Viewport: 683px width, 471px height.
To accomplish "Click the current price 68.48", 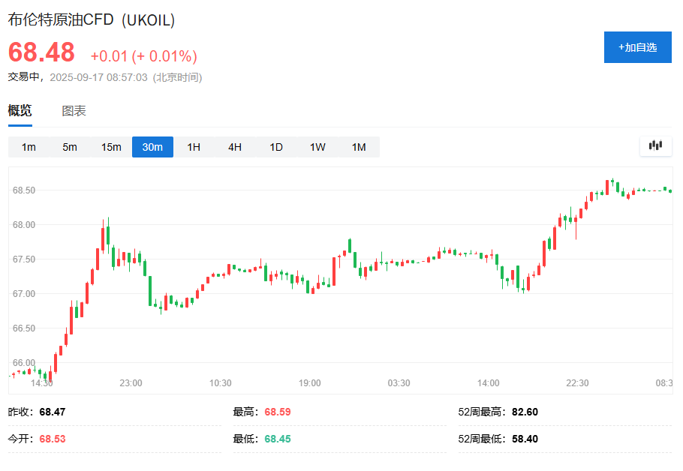I will point(41,52).
